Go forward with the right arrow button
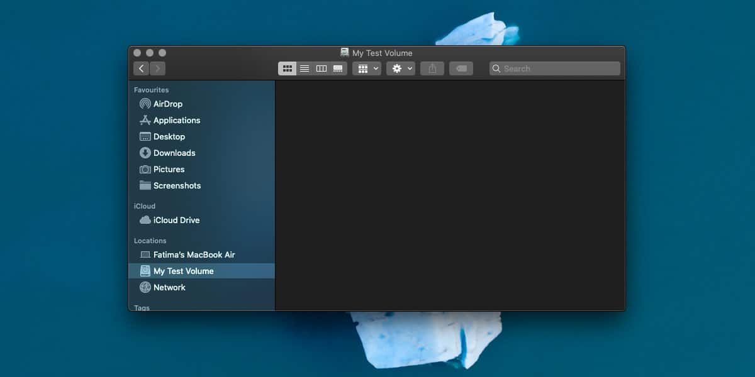This screenshot has width=755, height=377. [158, 68]
